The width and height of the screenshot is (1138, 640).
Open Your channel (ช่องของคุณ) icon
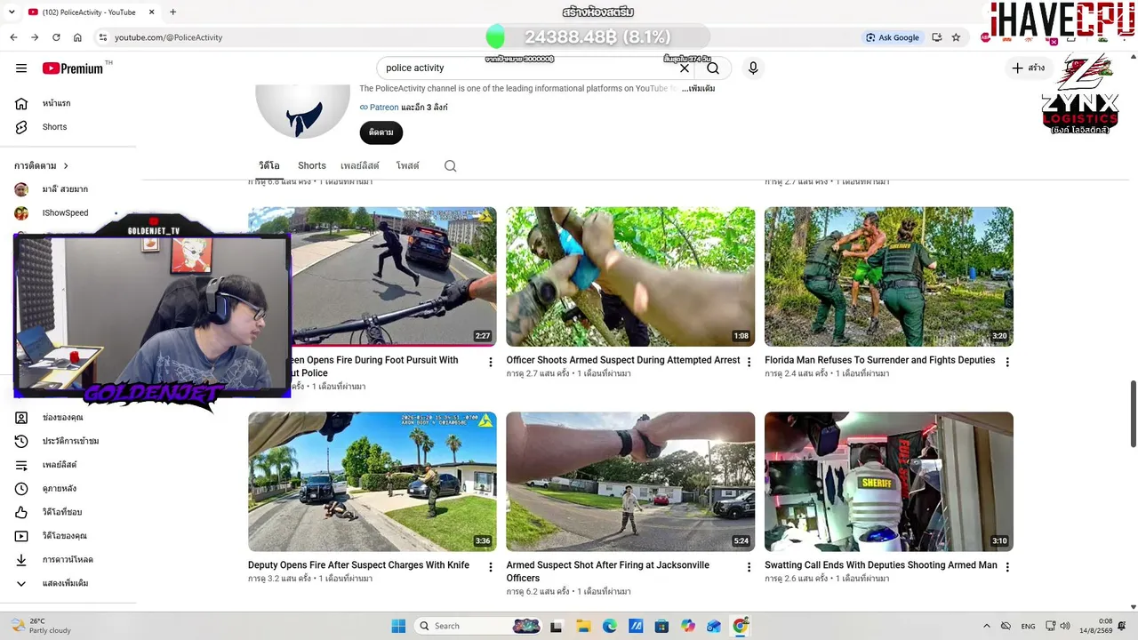[x=21, y=418]
